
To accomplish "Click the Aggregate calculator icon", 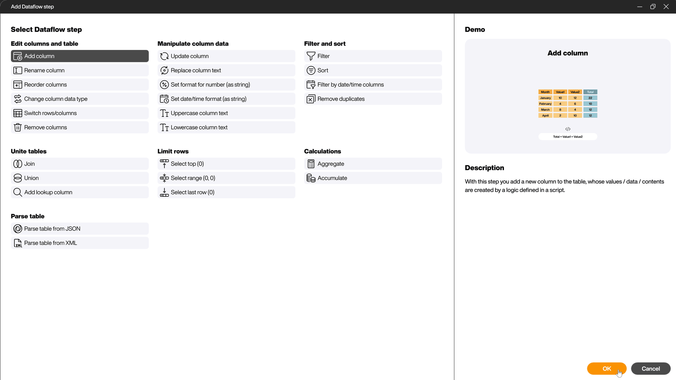I will point(311,164).
